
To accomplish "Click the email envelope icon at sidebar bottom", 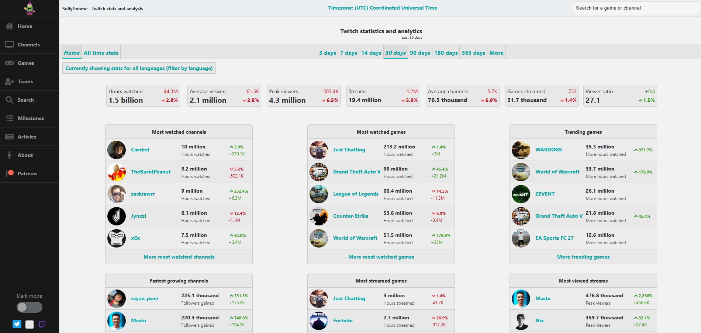I will click(30, 324).
